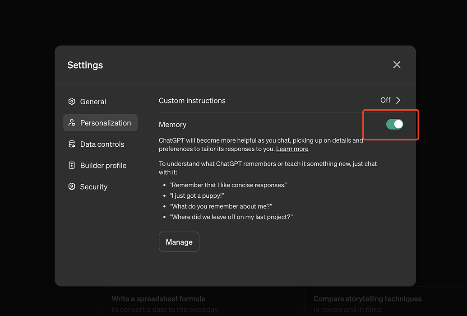Follow the Learn more link
This screenshot has width=467, height=316.
(x=292, y=149)
